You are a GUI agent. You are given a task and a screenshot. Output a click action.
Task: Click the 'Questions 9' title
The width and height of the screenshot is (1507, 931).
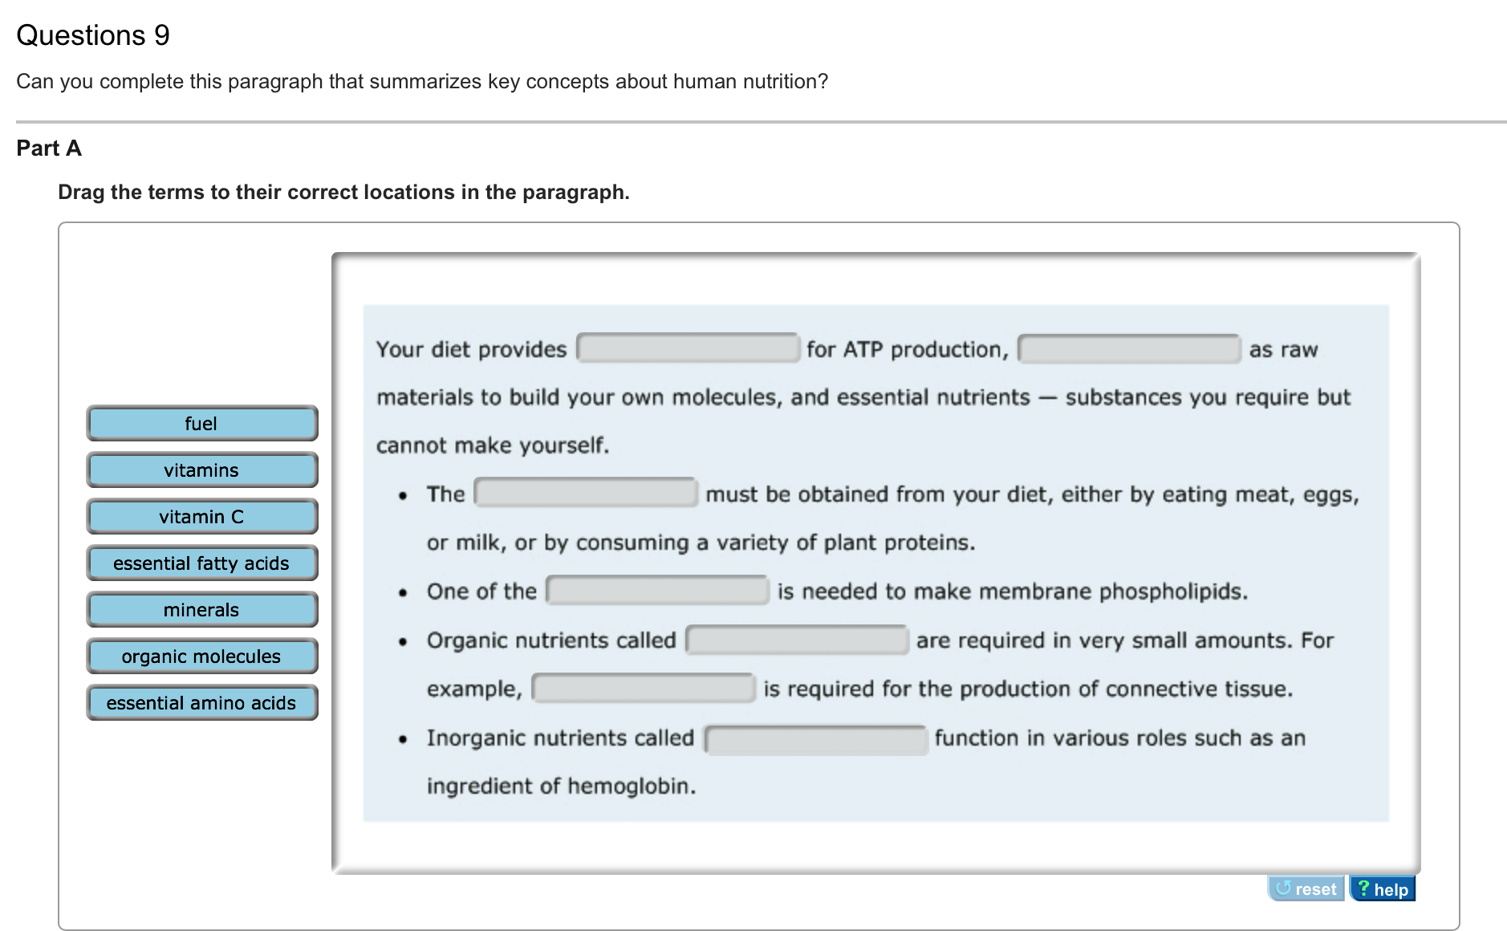93,35
